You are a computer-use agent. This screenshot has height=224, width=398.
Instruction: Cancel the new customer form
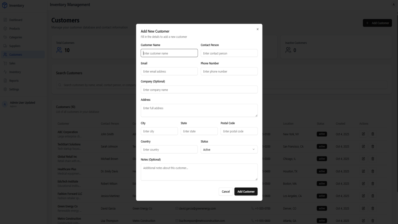point(226,192)
